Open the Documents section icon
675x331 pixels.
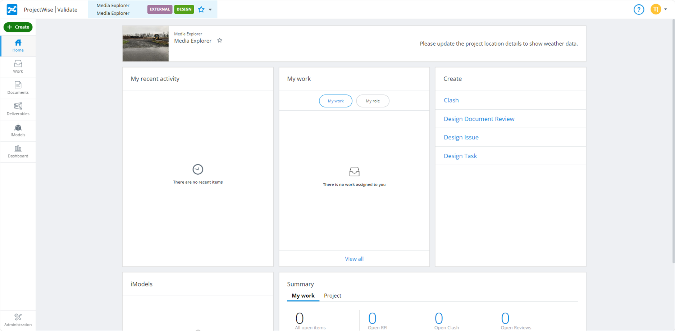[x=18, y=88]
